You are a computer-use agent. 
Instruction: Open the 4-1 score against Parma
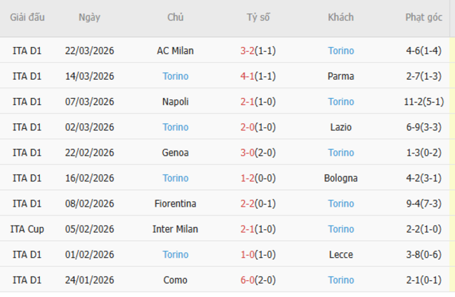[247, 76]
